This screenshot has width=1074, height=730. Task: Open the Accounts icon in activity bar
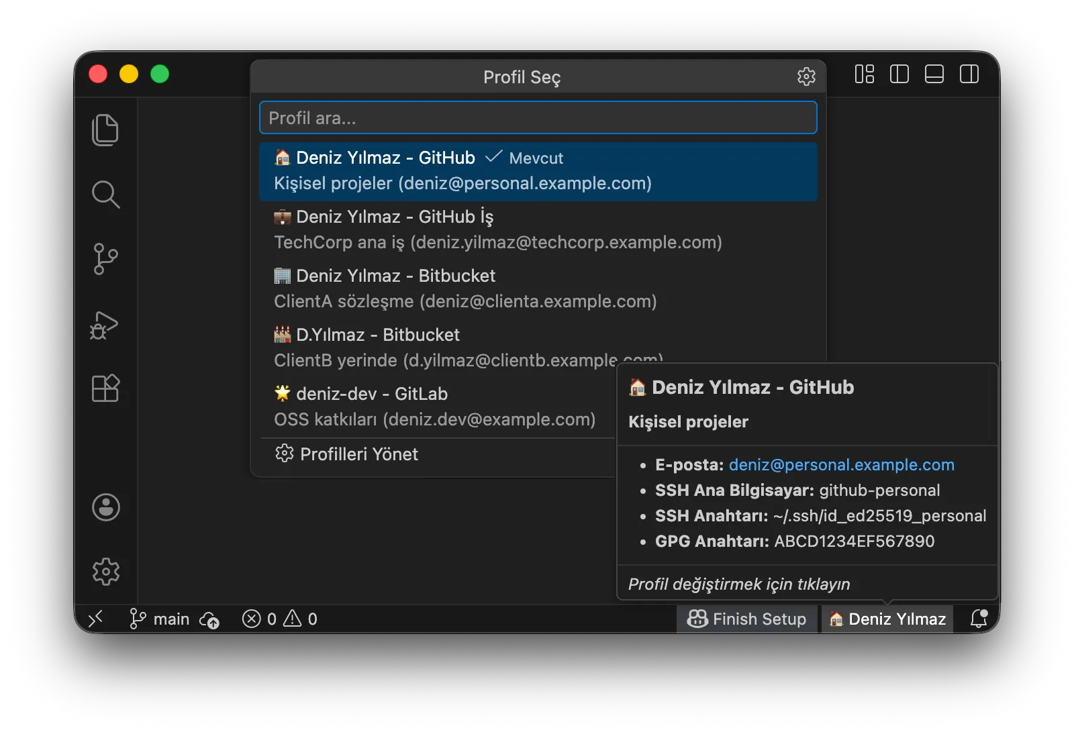pos(105,507)
